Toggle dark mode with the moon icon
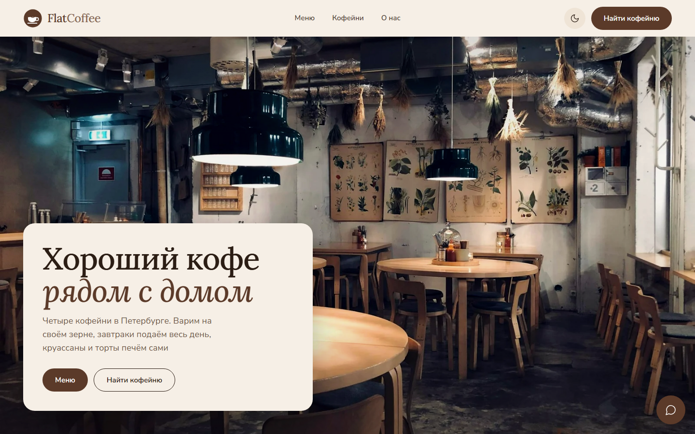The image size is (695, 434). tap(575, 18)
